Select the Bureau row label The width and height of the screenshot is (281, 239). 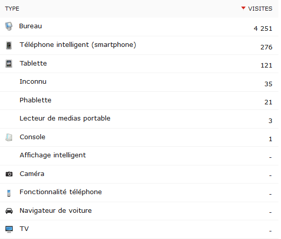coord(30,26)
